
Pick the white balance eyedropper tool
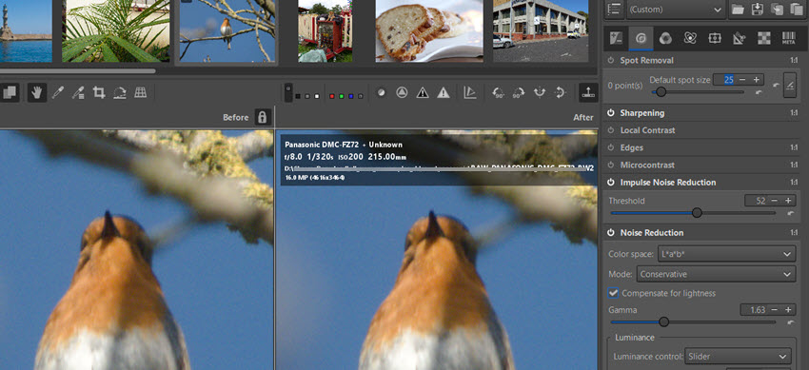[58, 93]
